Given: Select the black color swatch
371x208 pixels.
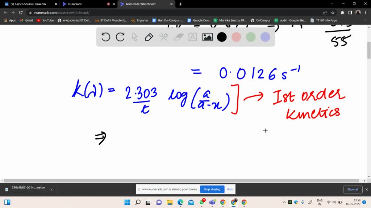Looking at the screenshot, I should click(222, 37).
